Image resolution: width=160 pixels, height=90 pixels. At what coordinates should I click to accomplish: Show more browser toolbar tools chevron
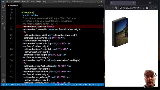[151, 8]
